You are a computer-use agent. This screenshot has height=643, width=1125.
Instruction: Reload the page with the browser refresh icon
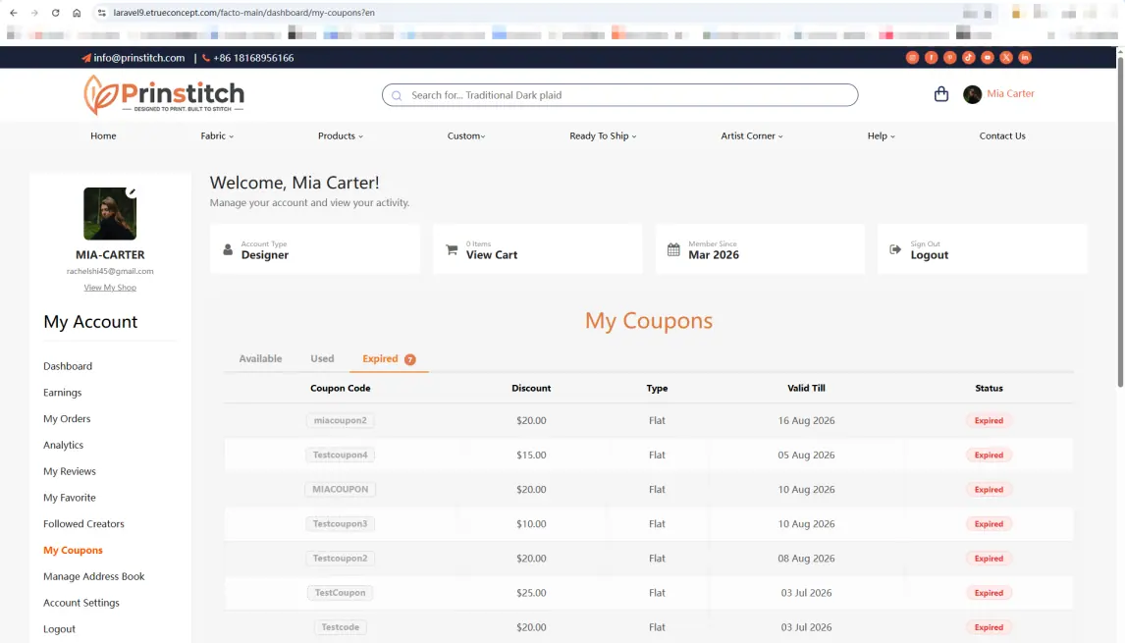point(55,13)
